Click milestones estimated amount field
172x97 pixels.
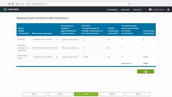pos(94,48)
